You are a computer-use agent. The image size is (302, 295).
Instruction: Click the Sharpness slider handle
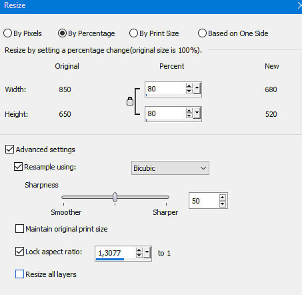pyautogui.click(x=115, y=197)
